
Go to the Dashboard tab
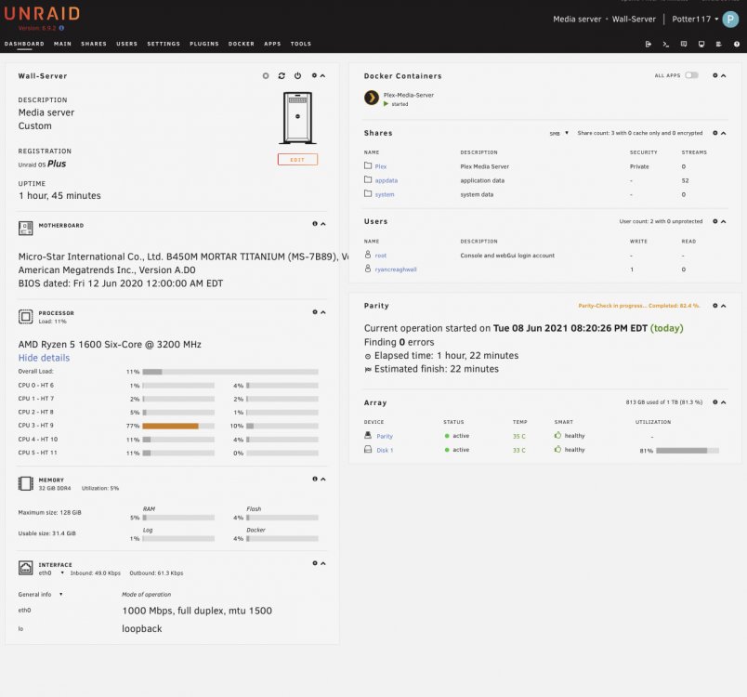(24, 44)
